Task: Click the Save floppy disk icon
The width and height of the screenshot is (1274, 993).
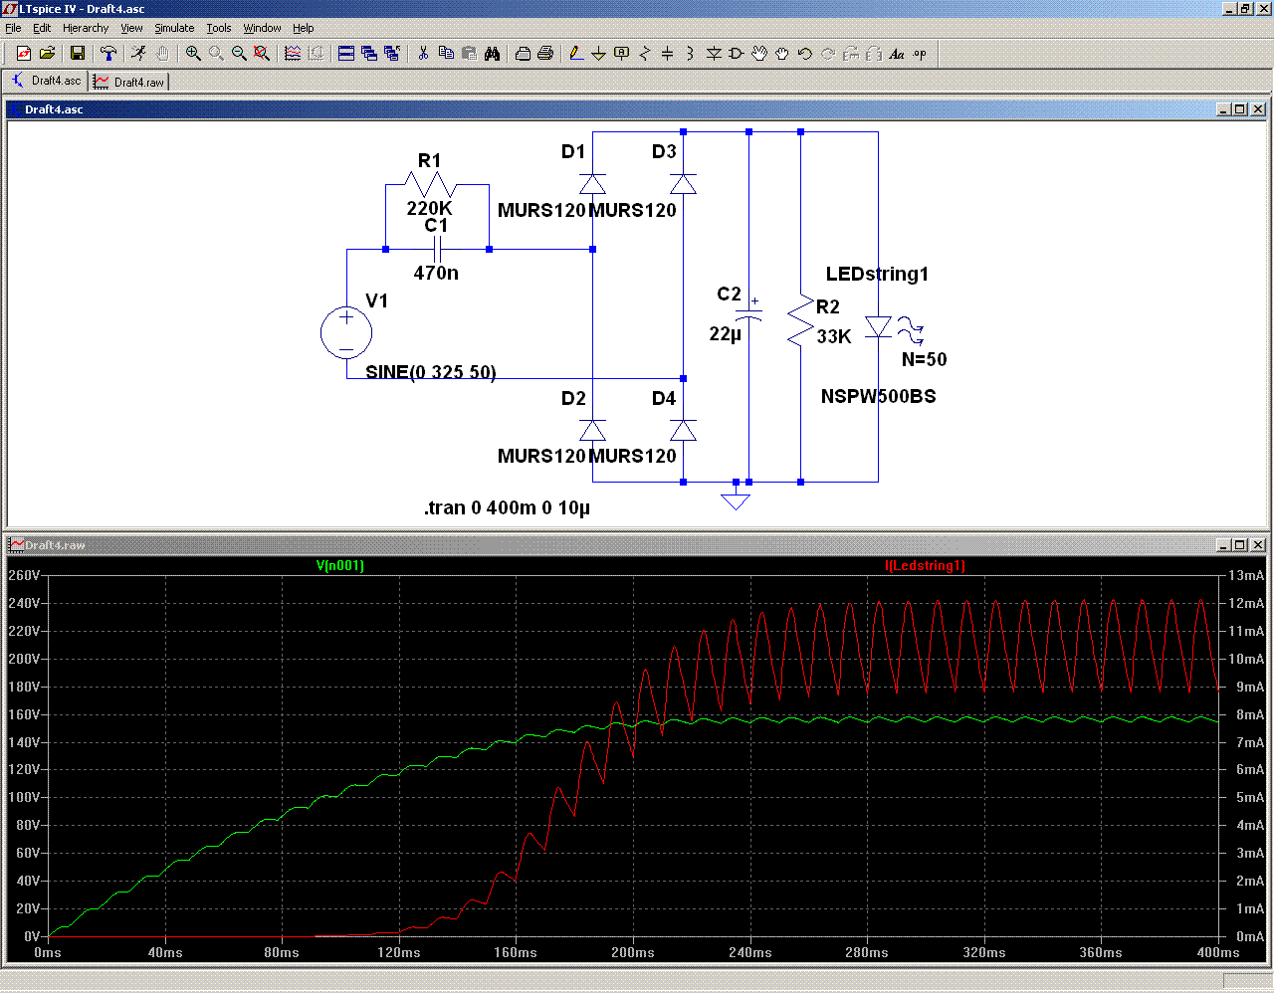Action: click(78, 54)
